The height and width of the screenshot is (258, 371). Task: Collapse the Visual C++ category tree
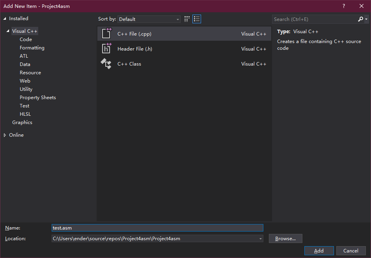8,31
